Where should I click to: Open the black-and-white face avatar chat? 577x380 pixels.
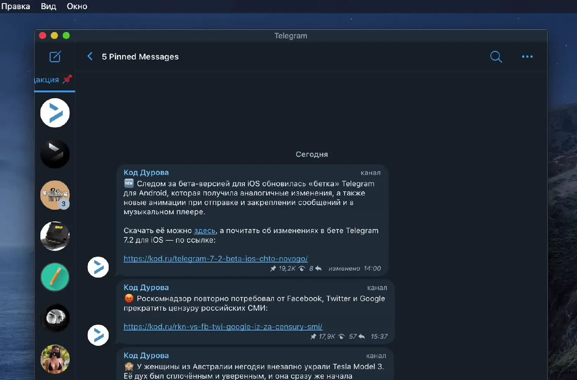click(x=55, y=318)
